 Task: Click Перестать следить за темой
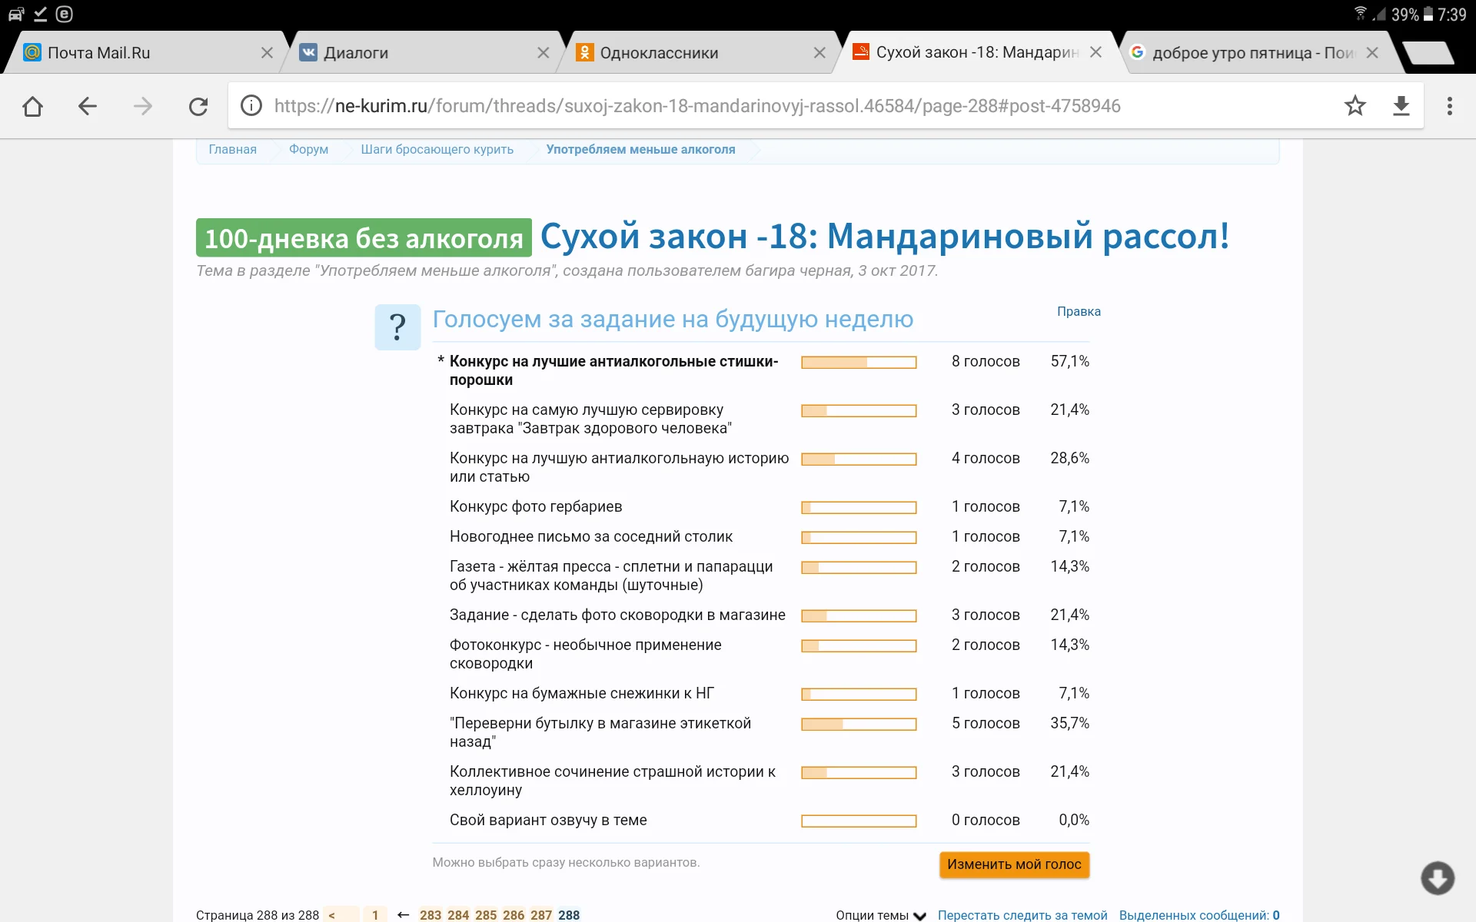click(1022, 915)
